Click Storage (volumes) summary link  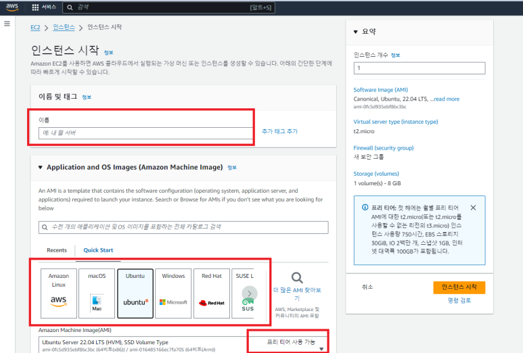click(376, 174)
